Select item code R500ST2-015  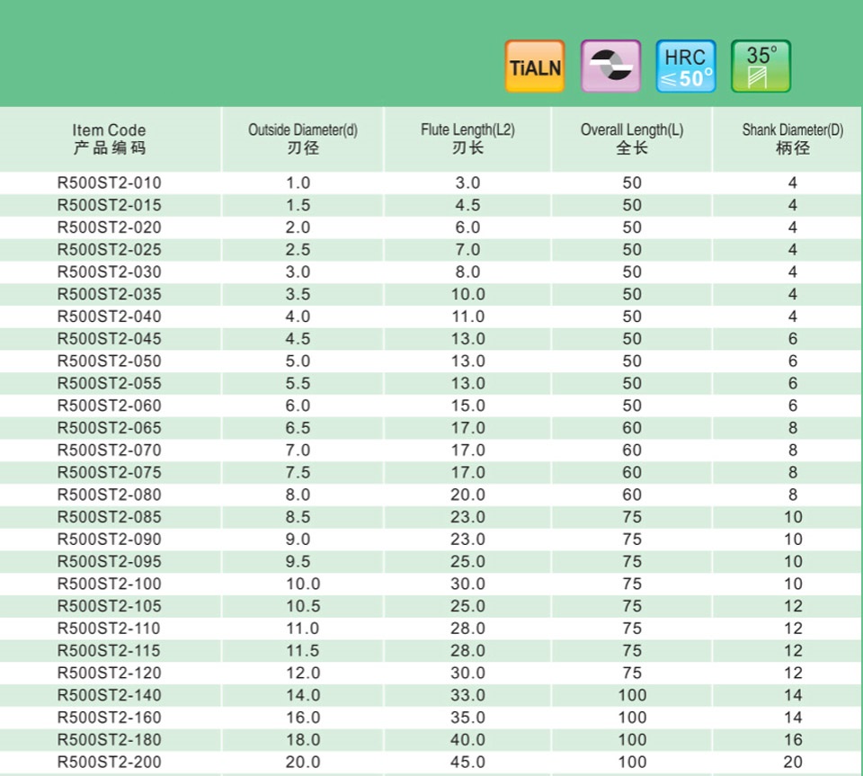coord(110,205)
